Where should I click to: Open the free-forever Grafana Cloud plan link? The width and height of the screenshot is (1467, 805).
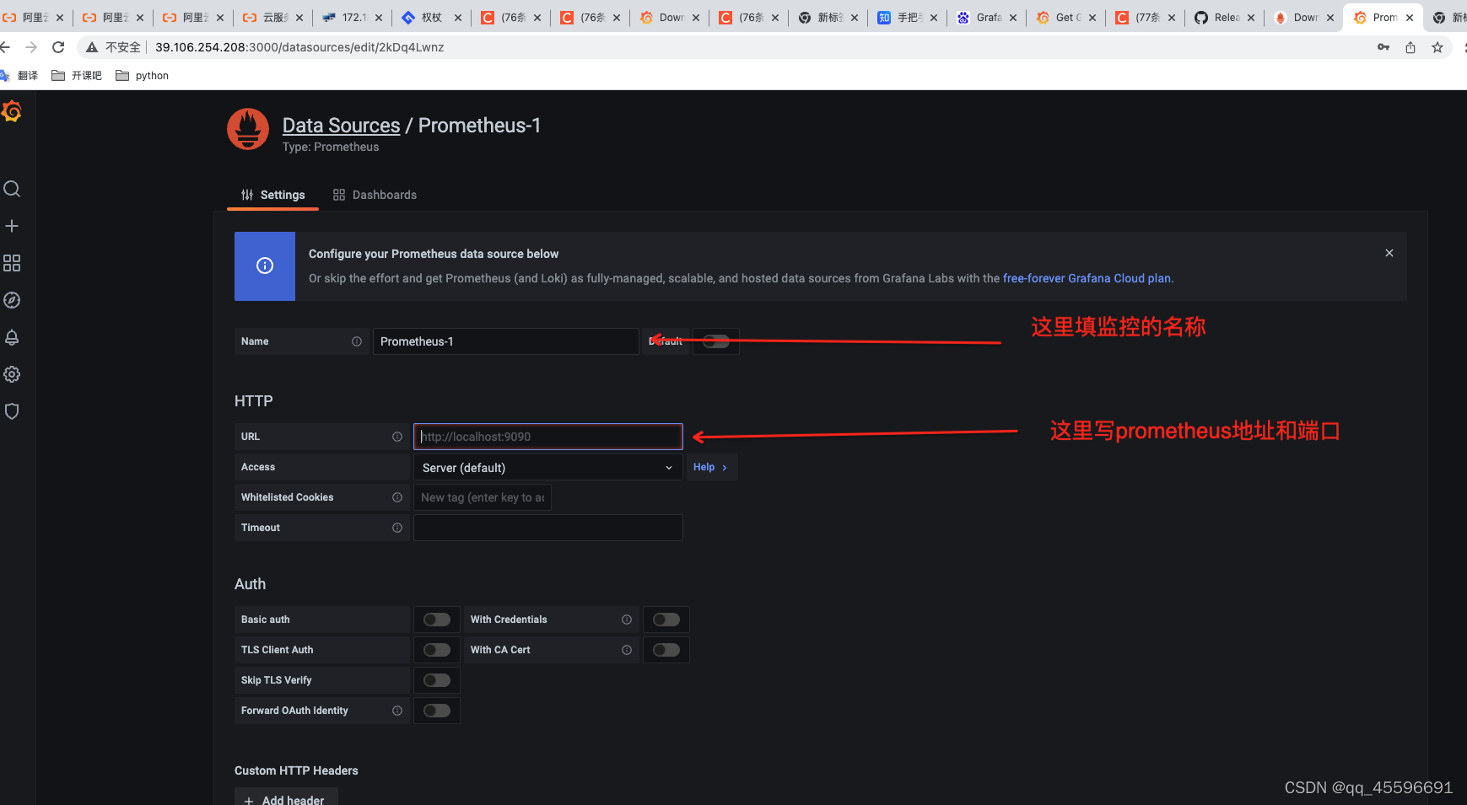click(1087, 278)
